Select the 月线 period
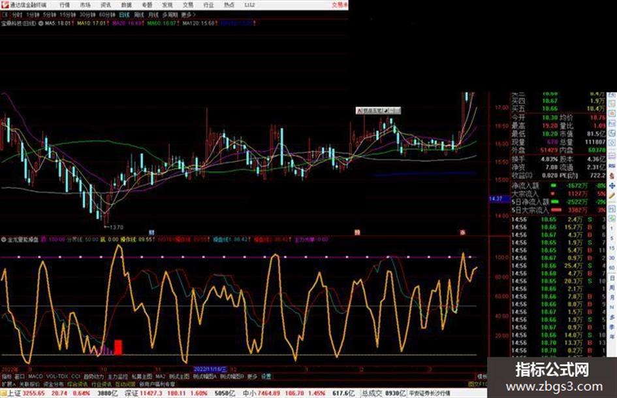 click(x=153, y=14)
